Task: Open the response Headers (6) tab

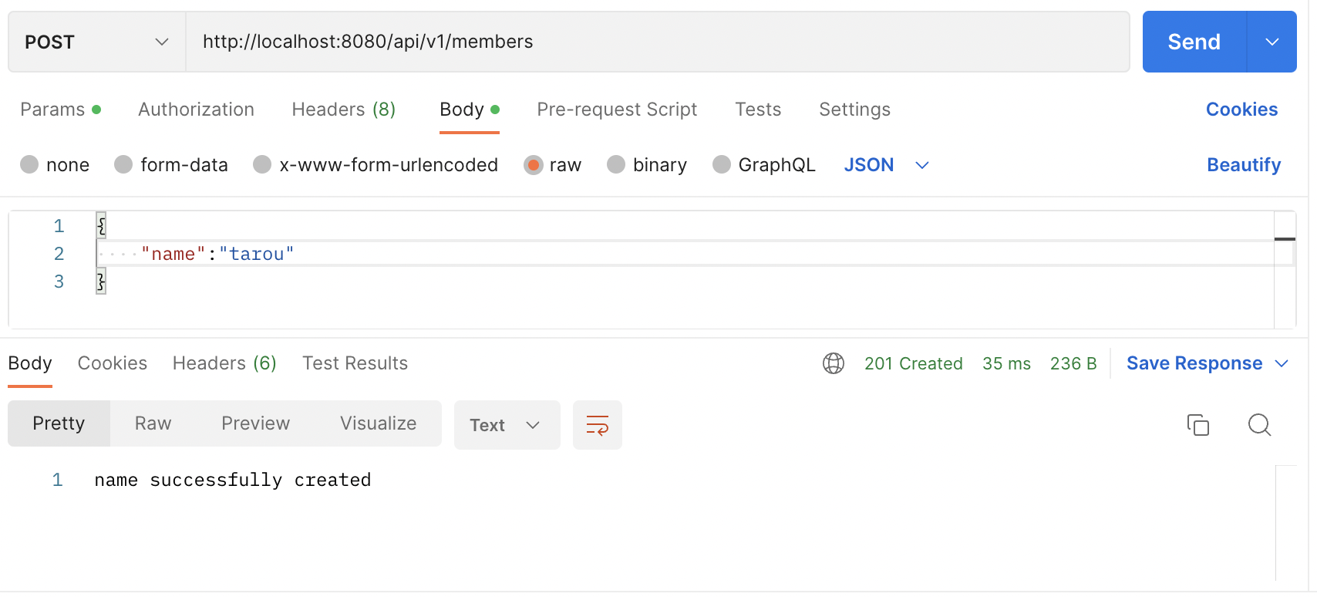Action: point(224,363)
